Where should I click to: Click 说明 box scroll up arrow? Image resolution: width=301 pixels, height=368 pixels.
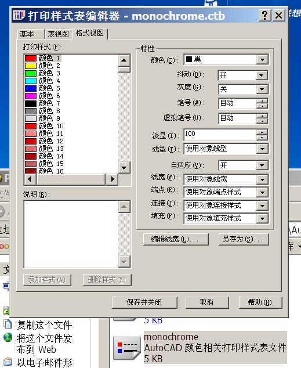(x=124, y=207)
